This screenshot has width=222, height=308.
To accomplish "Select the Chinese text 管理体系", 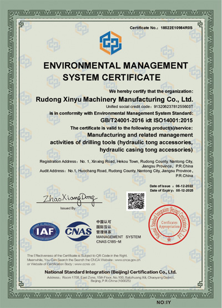I will tap(104, 232).
